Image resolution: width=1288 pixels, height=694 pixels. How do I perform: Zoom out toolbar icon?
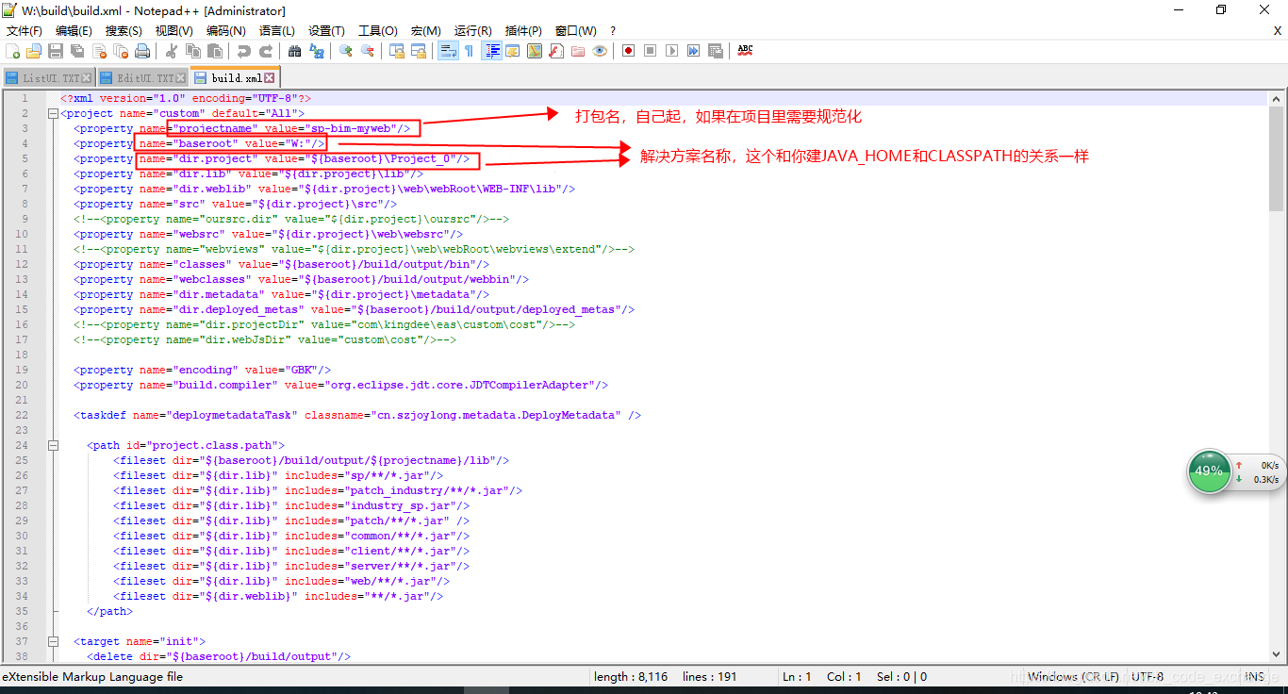pyautogui.click(x=368, y=51)
